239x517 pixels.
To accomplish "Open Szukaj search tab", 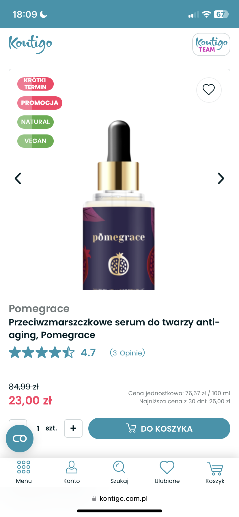I will click(119, 472).
